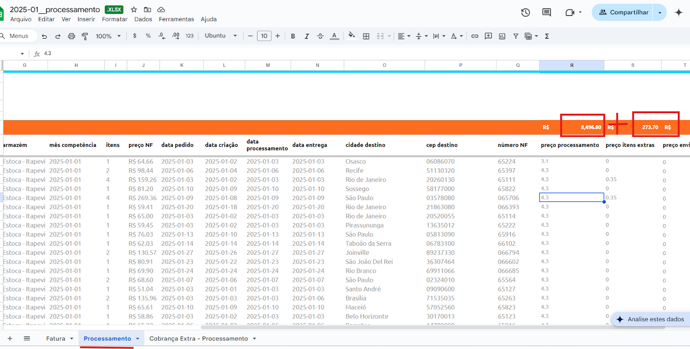Screen dimensions: 690x349
Task: Open the comments history icon
Action: (546, 12)
